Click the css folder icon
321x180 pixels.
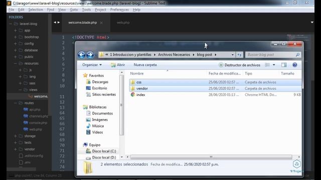[133, 82]
